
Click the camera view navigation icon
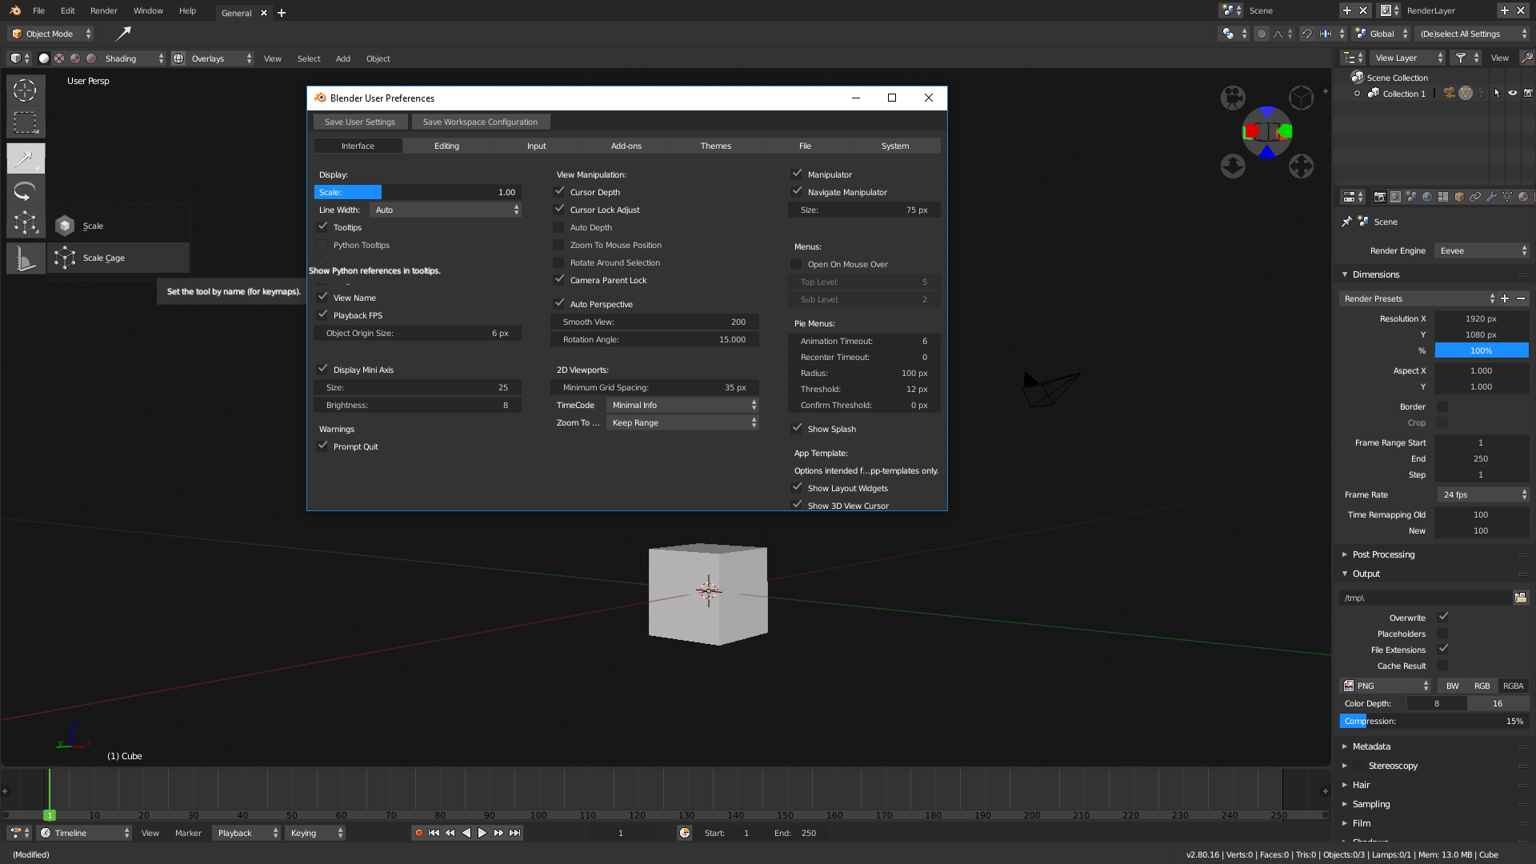(1233, 98)
